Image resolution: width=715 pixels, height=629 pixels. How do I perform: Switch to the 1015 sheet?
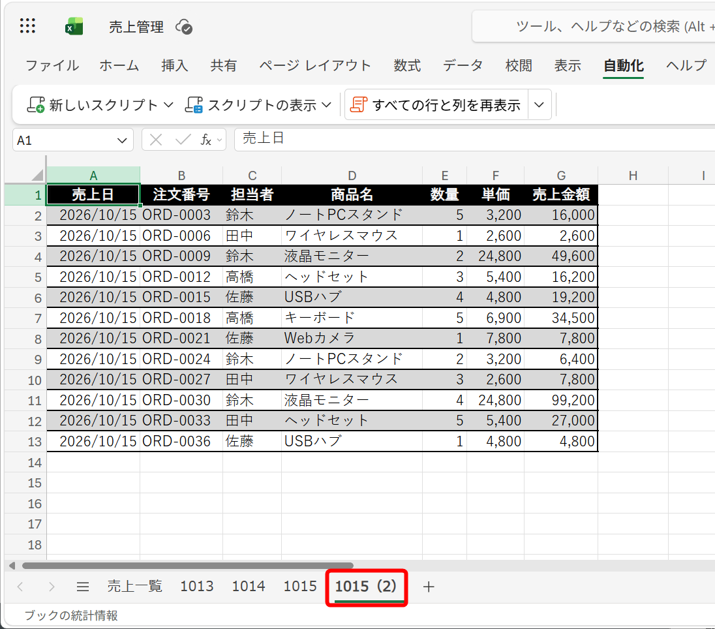(300, 586)
